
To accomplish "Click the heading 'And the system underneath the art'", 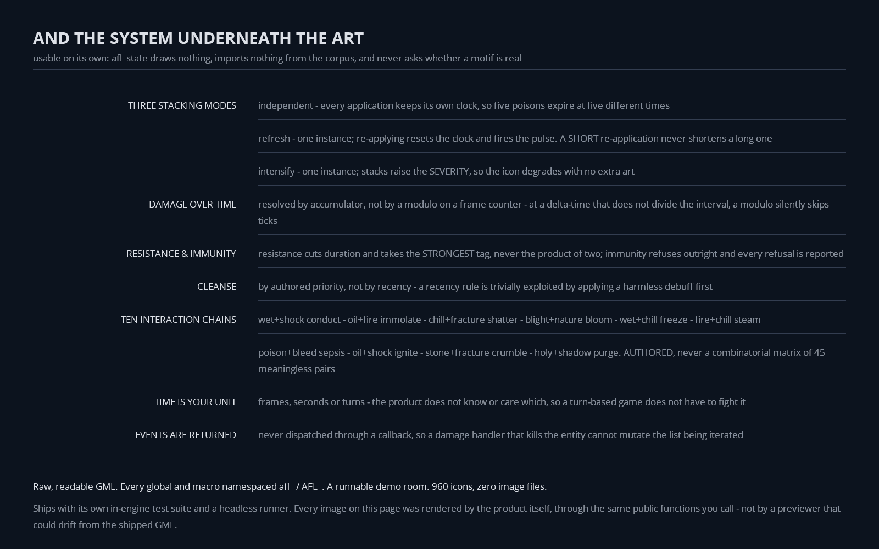I will click(198, 38).
